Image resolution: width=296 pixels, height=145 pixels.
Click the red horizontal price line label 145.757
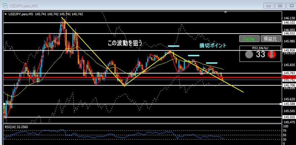click(289, 77)
